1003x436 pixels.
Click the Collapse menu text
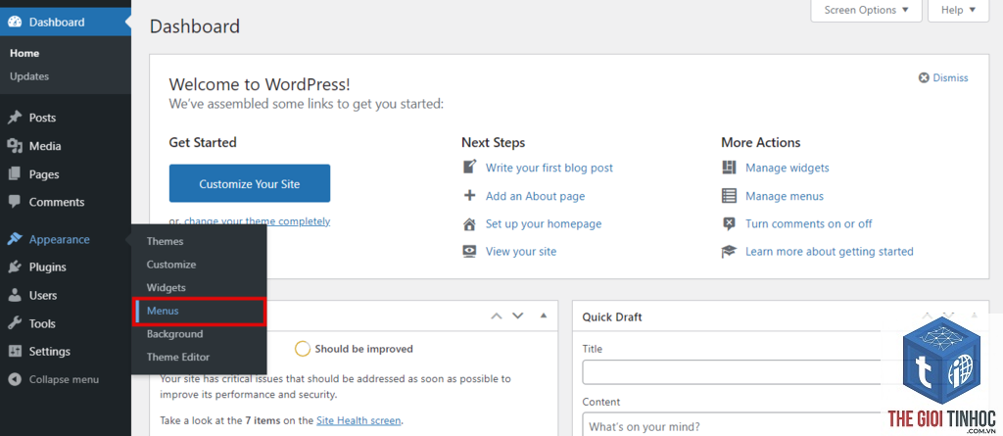64,379
